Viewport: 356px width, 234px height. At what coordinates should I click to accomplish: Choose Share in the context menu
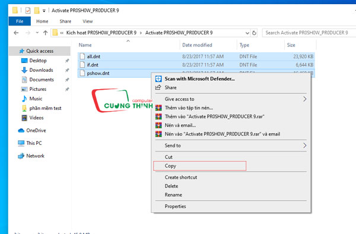[231, 87]
